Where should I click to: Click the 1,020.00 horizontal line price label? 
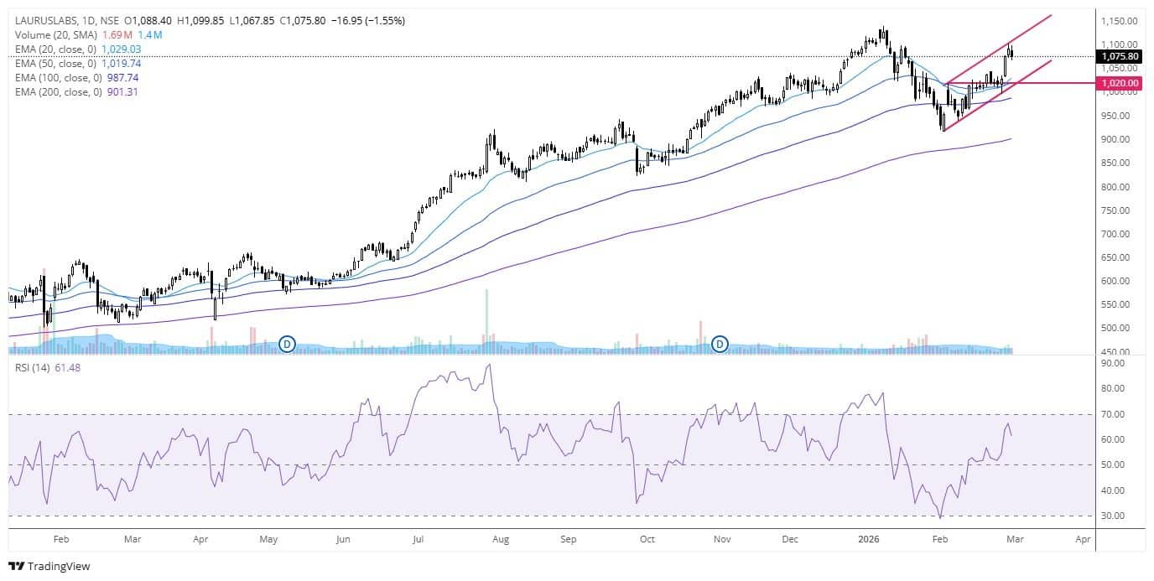tap(1120, 83)
